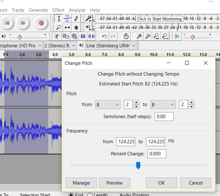Click the Percent Change input field
The height and width of the screenshot is (196, 220).
157,154
